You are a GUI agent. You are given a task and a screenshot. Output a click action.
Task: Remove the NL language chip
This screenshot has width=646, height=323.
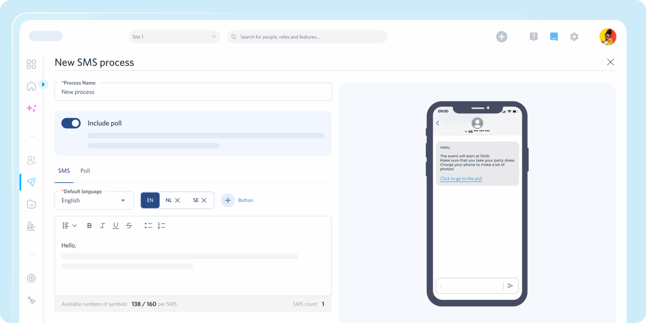(177, 201)
